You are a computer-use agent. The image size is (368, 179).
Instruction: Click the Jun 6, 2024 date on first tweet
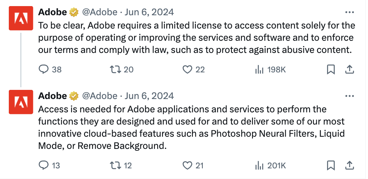(x=149, y=12)
